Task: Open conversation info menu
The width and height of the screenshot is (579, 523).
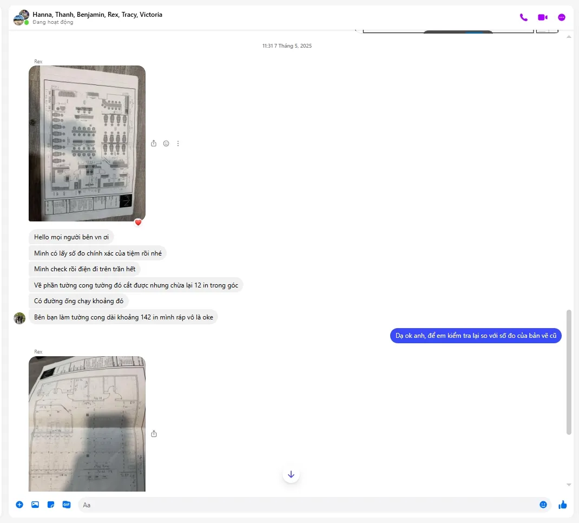Action: click(562, 17)
